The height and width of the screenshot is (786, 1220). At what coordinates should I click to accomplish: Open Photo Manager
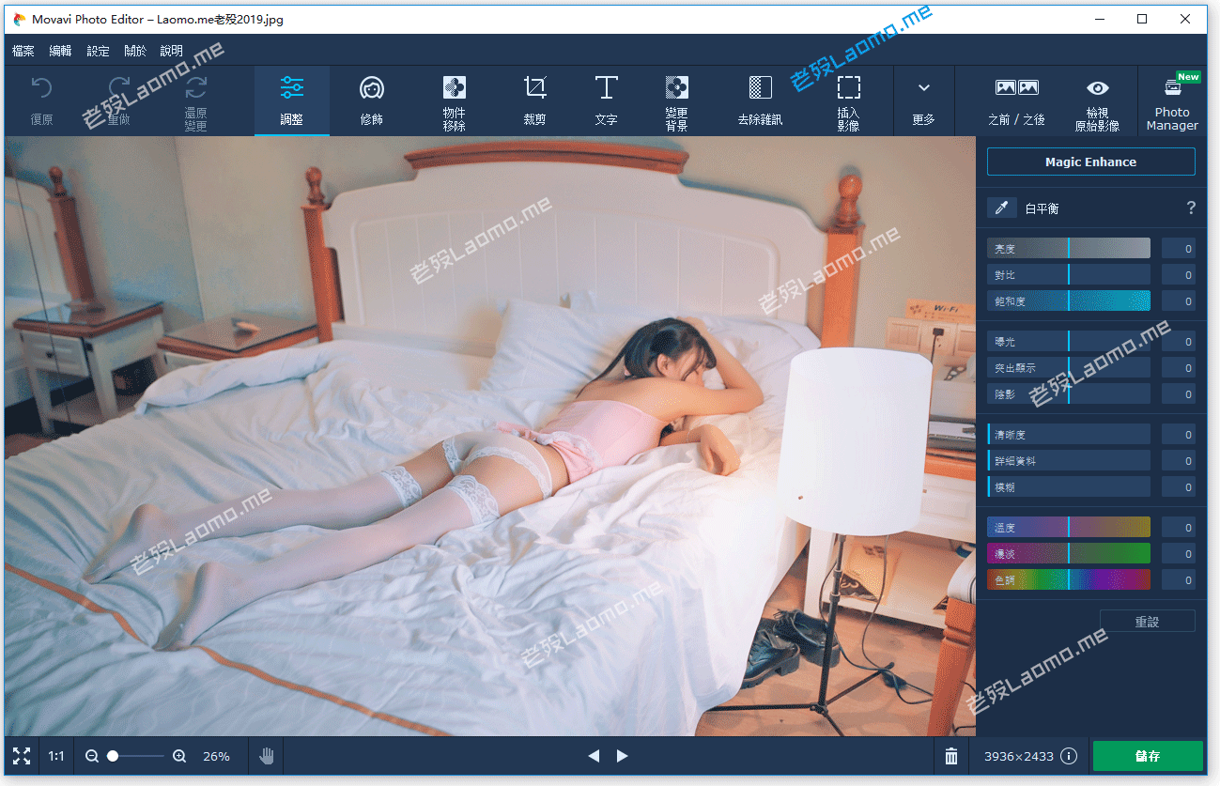point(1172,101)
